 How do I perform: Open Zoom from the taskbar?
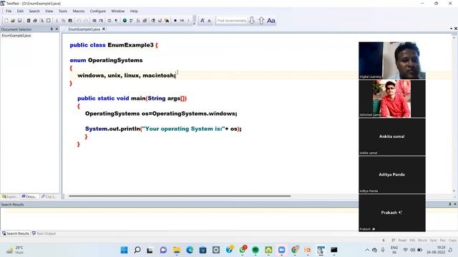281,250
